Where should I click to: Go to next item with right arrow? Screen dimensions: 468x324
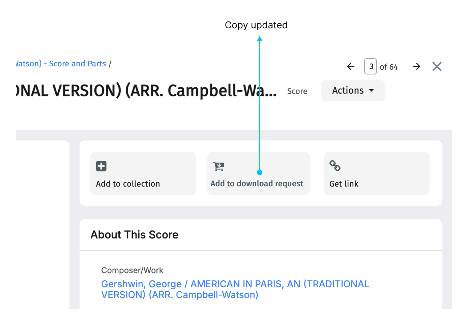(x=417, y=66)
